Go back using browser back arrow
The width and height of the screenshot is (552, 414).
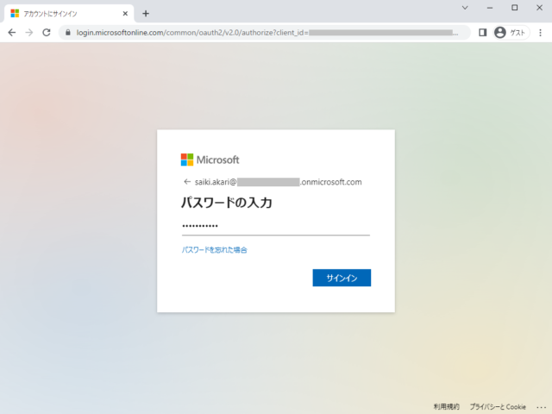(12, 33)
